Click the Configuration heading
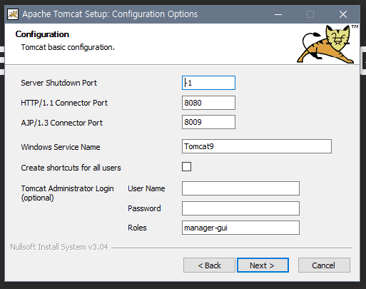The image size is (366, 289). (x=42, y=34)
